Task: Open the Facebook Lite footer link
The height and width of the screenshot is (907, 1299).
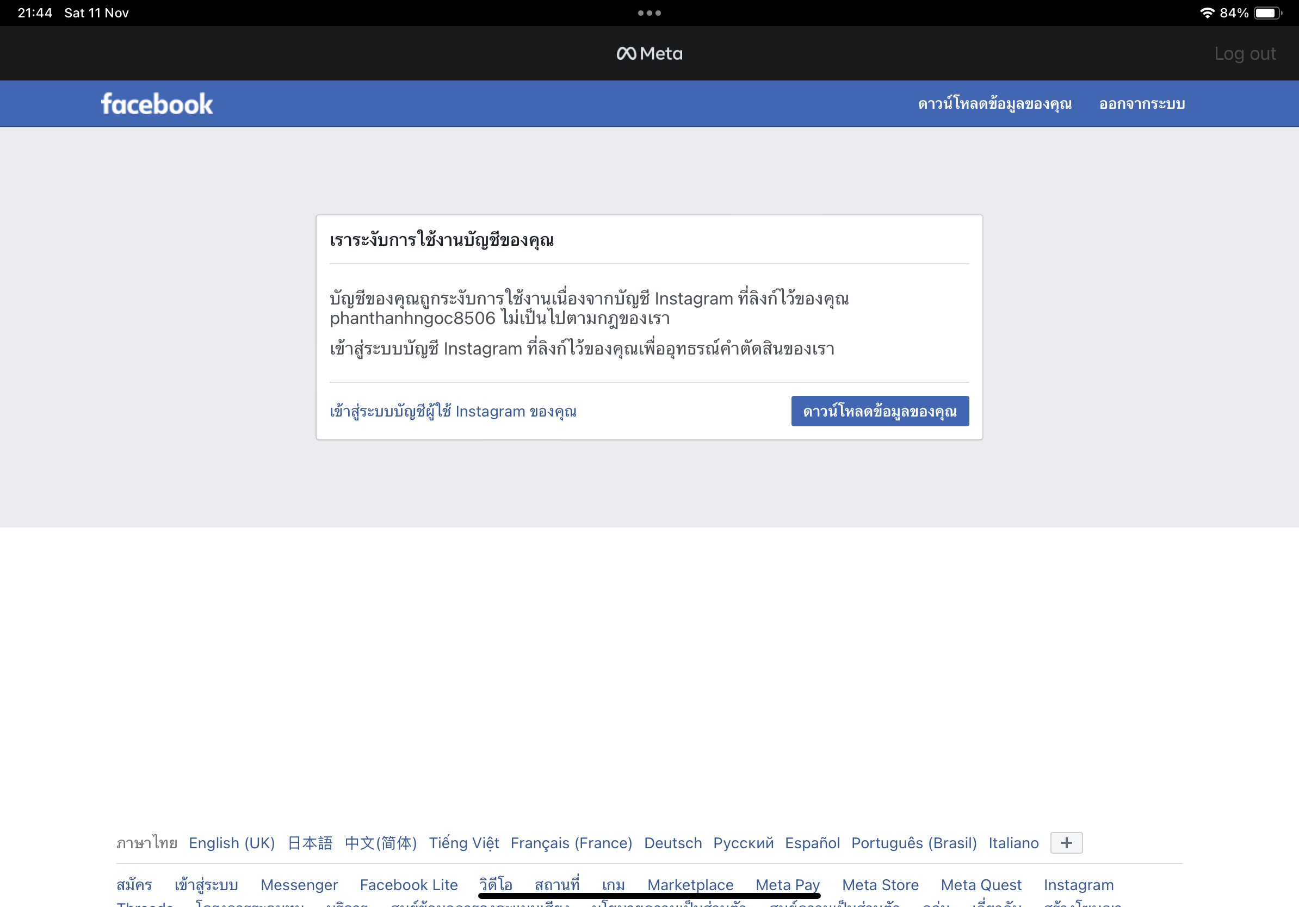Action: point(409,884)
